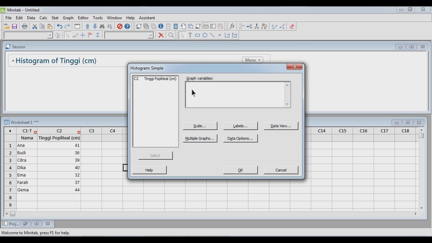The height and width of the screenshot is (243, 432).
Task: Open the Assistant menu
Action: (x=147, y=18)
